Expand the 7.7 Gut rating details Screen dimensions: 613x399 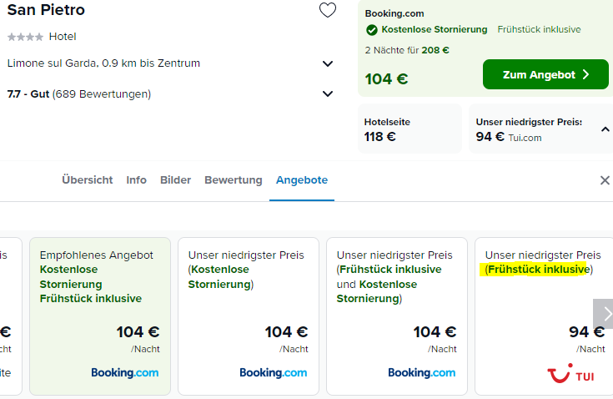click(328, 93)
